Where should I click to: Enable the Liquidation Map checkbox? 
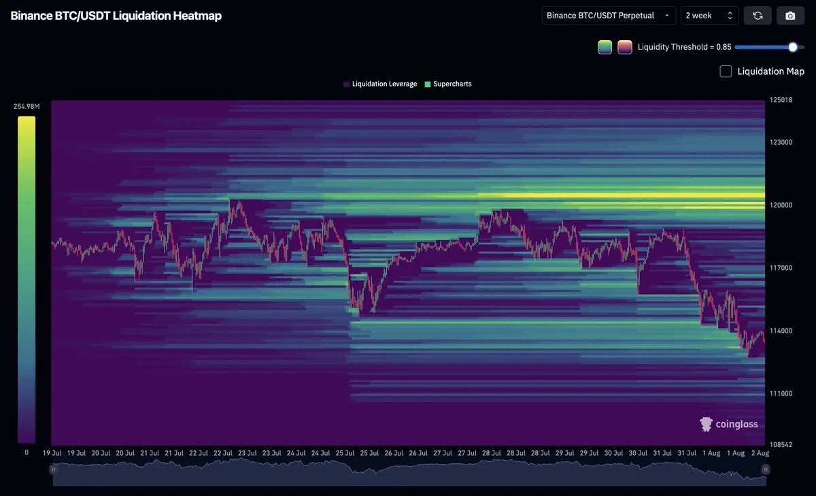coord(726,71)
